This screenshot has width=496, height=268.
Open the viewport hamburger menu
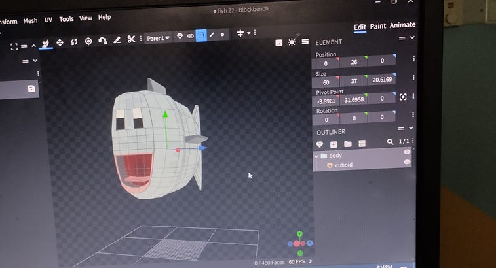[305, 41]
